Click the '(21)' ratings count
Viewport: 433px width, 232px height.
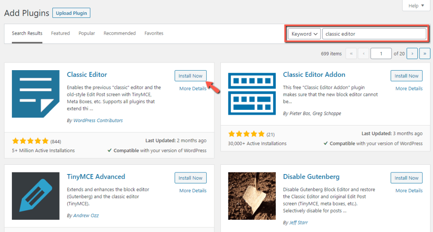pos(270,134)
